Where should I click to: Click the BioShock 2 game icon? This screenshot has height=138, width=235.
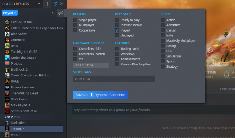click(7, 69)
